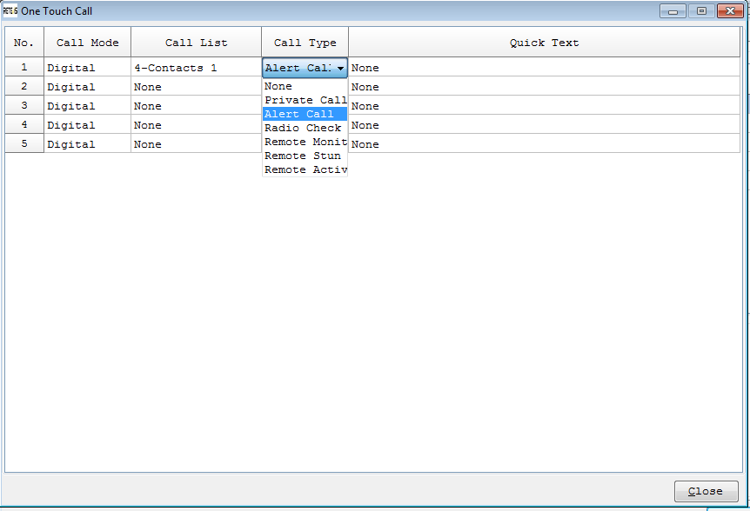The image size is (750, 511).
Task: Select Remote Stun in the dropdown
Action: coord(305,156)
